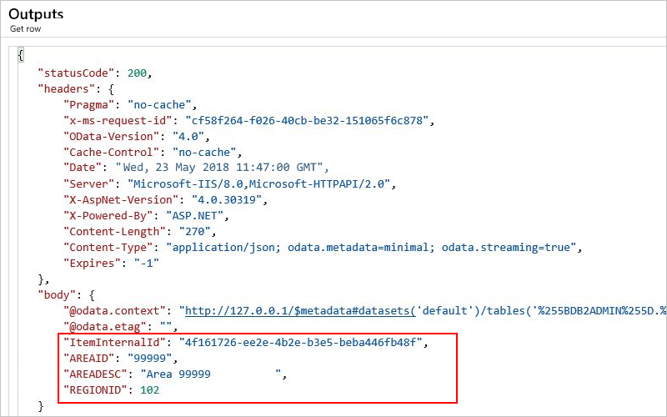This screenshot has height=417, width=667.
Task: Click the "Content-Type" key
Action: coord(108,247)
